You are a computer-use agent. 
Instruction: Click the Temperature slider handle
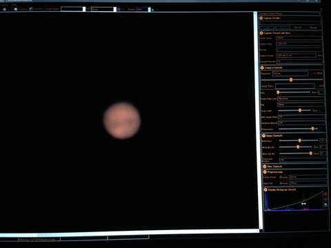pos(312,129)
